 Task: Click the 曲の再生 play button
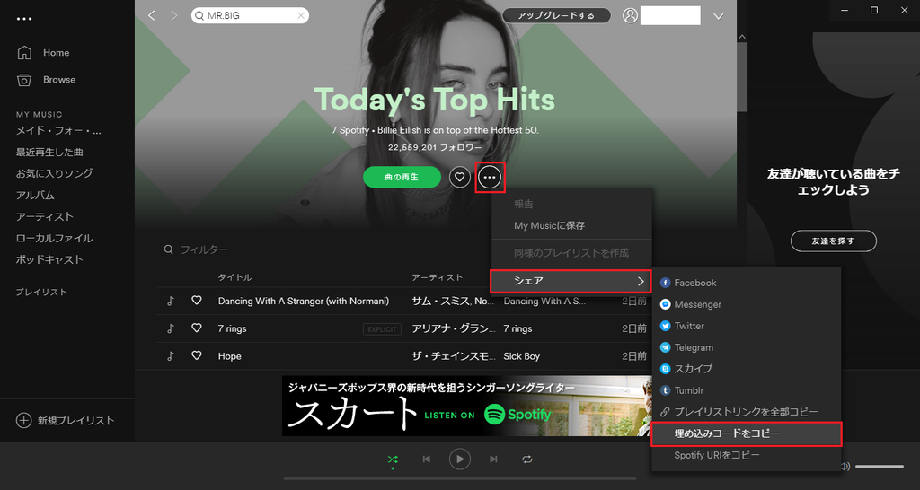point(402,177)
